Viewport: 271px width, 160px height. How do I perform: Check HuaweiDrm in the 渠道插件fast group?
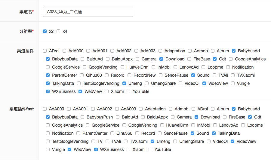tap(162, 125)
